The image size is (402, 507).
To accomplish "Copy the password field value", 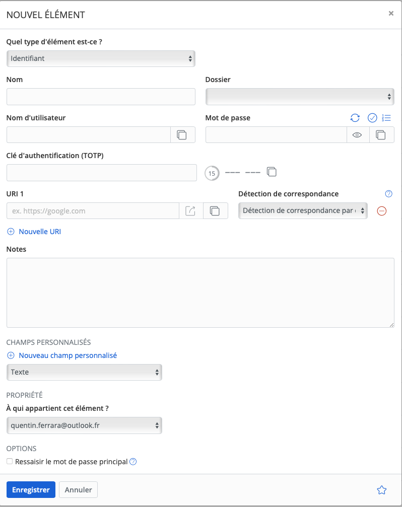I will coord(381,135).
